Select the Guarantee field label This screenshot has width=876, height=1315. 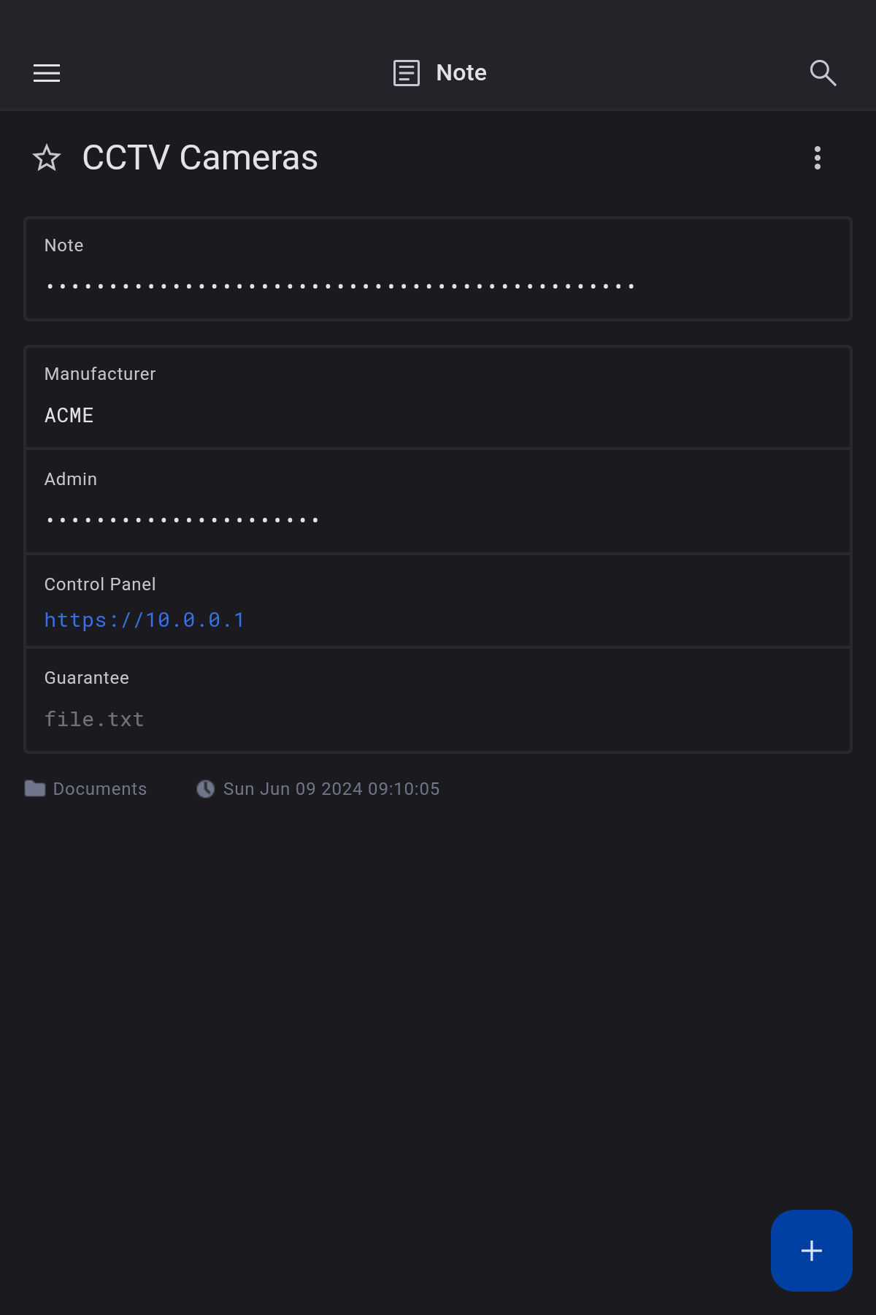tap(87, 678)
